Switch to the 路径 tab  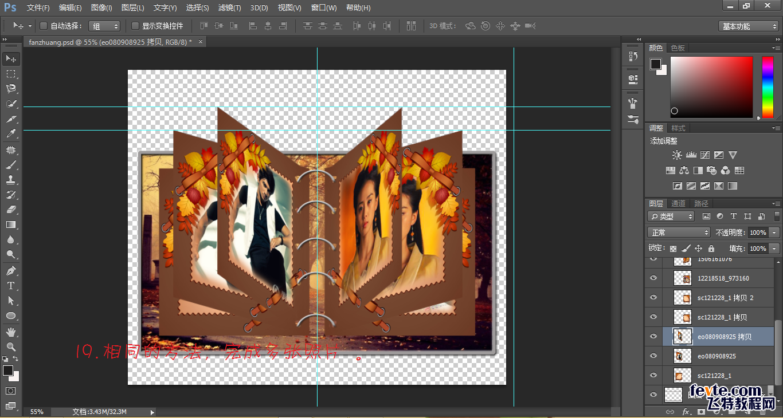coord(701,204)
